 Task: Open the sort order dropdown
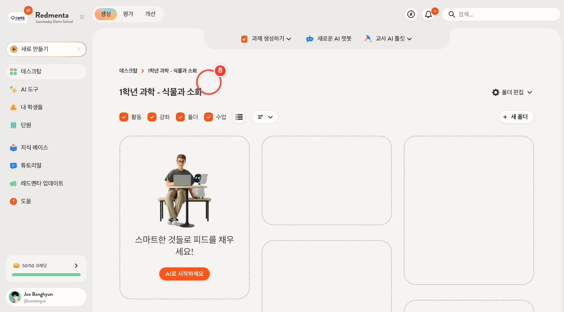click(x=265, y=117)
